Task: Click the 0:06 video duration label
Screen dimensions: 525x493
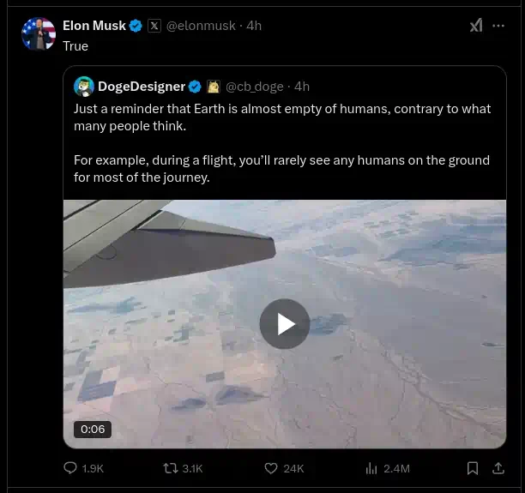Action: click(x=92, y=429)
